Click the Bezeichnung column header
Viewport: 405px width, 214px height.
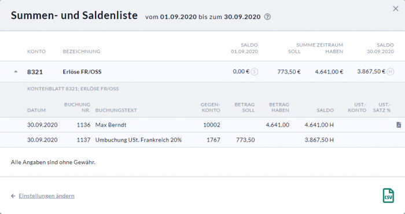point(82,51)
